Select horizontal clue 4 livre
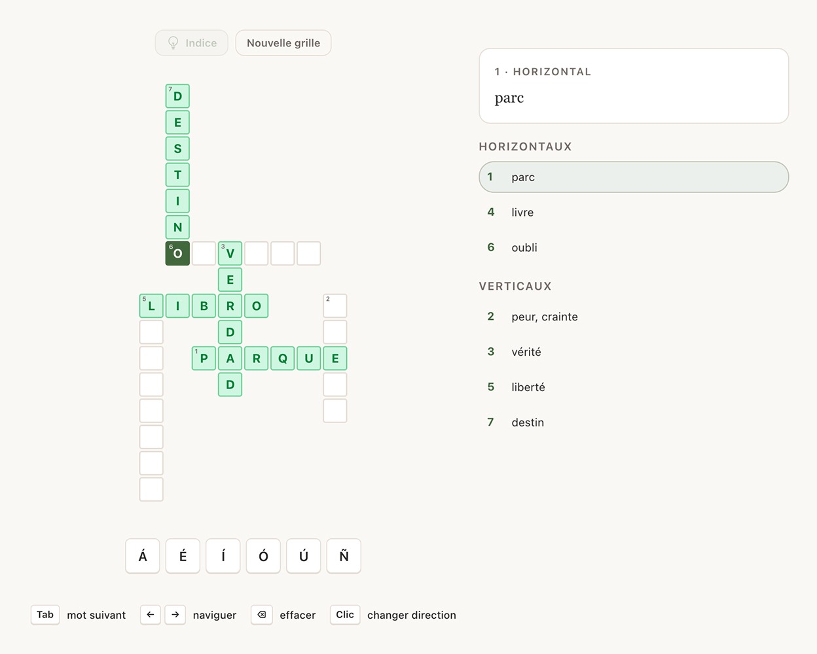The image size is (817, 654). point(634,213)
